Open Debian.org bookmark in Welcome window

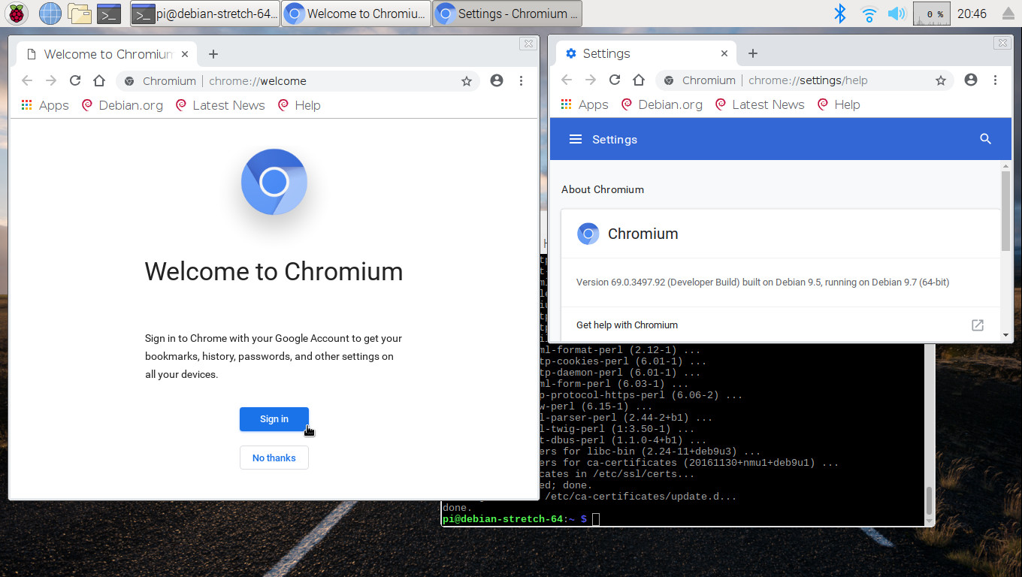pos(122,105)
